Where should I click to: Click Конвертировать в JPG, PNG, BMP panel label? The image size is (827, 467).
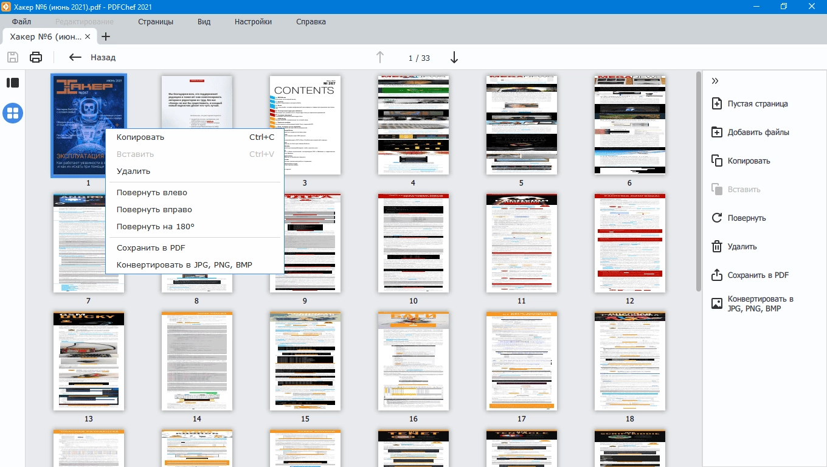click(761, 303)
